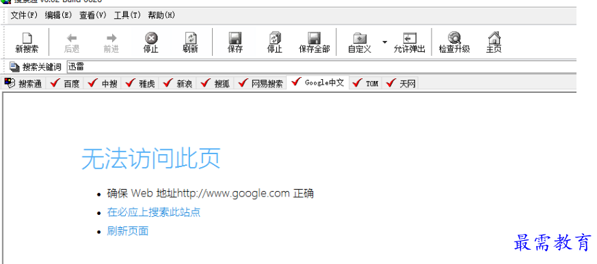This screenshot has width=597, height=264.
Task: Switch to the 搜狐 tab
Action: click(x=215, y=83)
